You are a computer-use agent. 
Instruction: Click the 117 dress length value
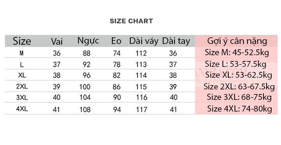coord(142,110)
